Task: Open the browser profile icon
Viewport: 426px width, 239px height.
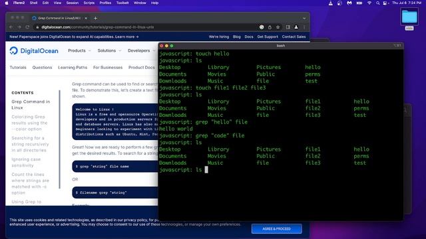Action: 296,27
